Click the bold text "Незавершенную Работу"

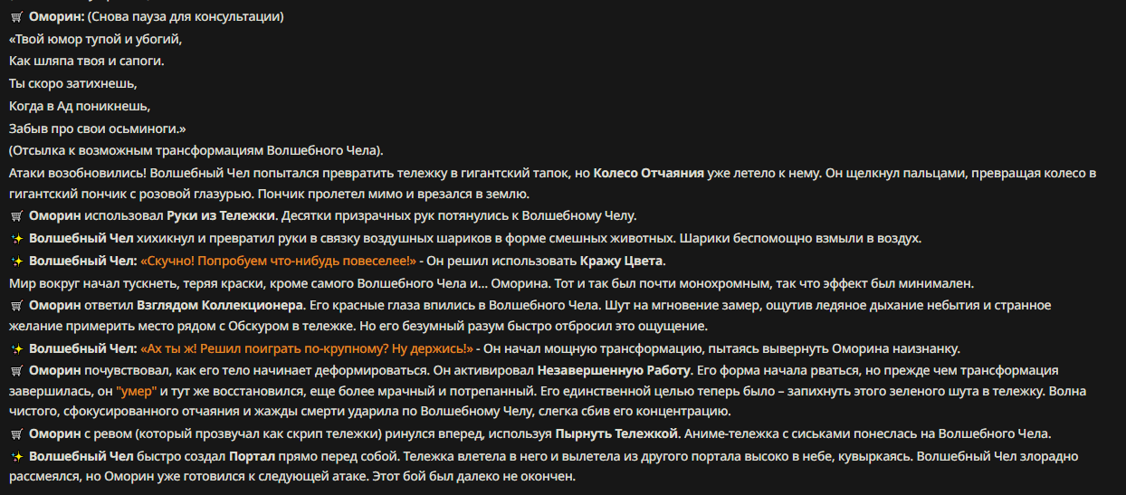tap(614, 371)
